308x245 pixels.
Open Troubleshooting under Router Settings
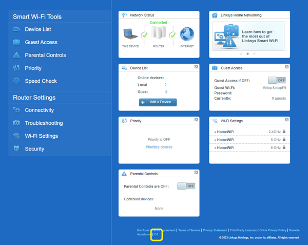tap(44, 123)
